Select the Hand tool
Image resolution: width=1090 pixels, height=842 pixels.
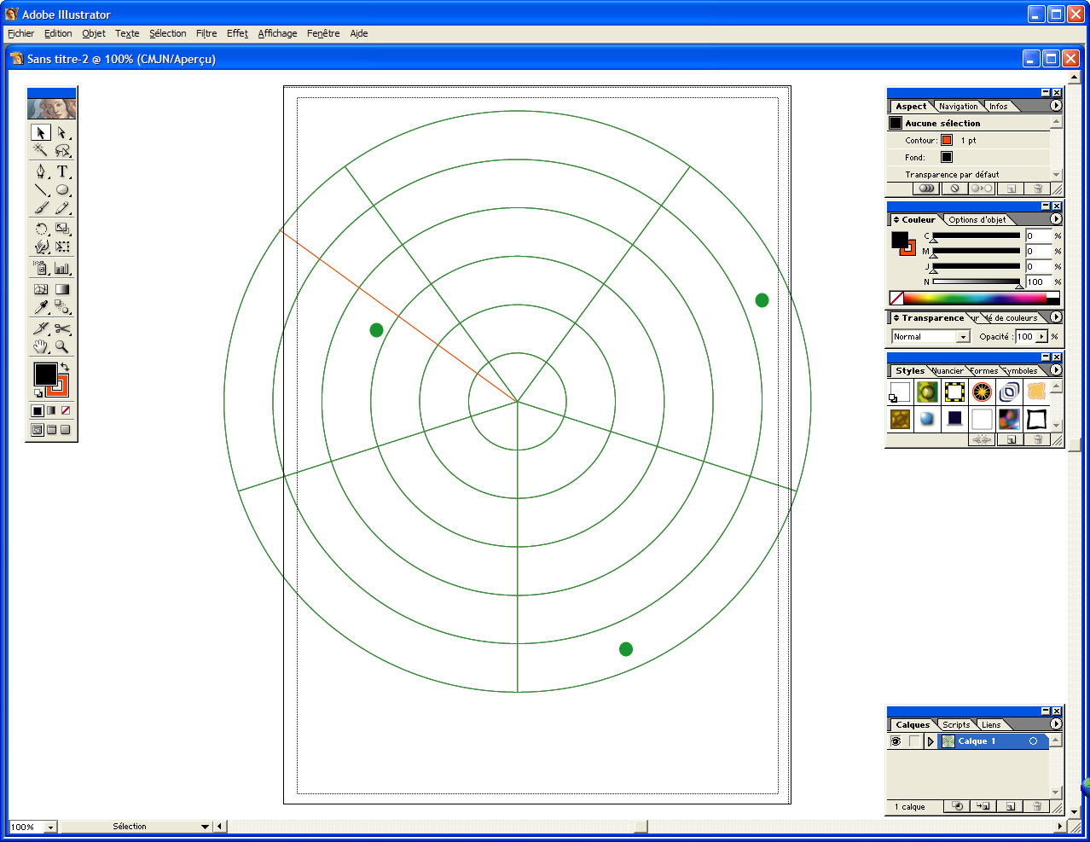click(41, 346)
